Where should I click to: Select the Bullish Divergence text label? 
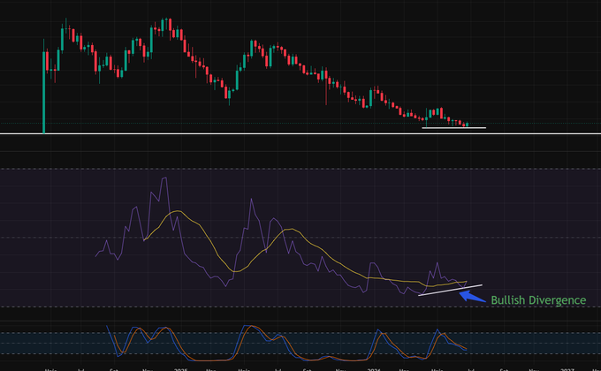pos(538,300)
